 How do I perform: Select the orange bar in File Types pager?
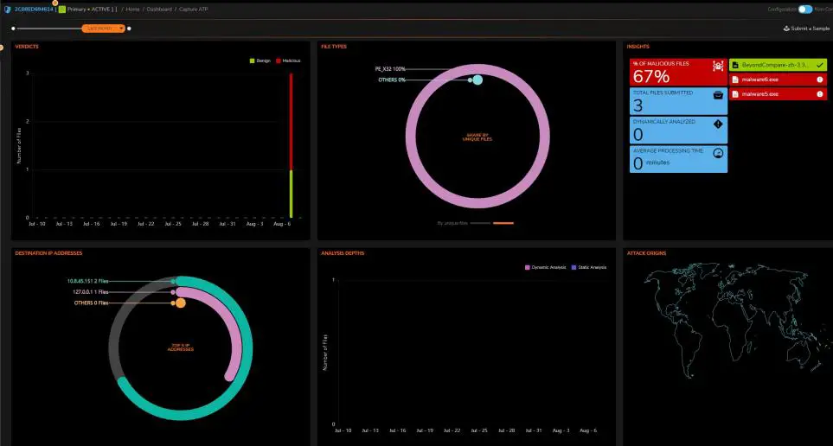coord(503,223)
